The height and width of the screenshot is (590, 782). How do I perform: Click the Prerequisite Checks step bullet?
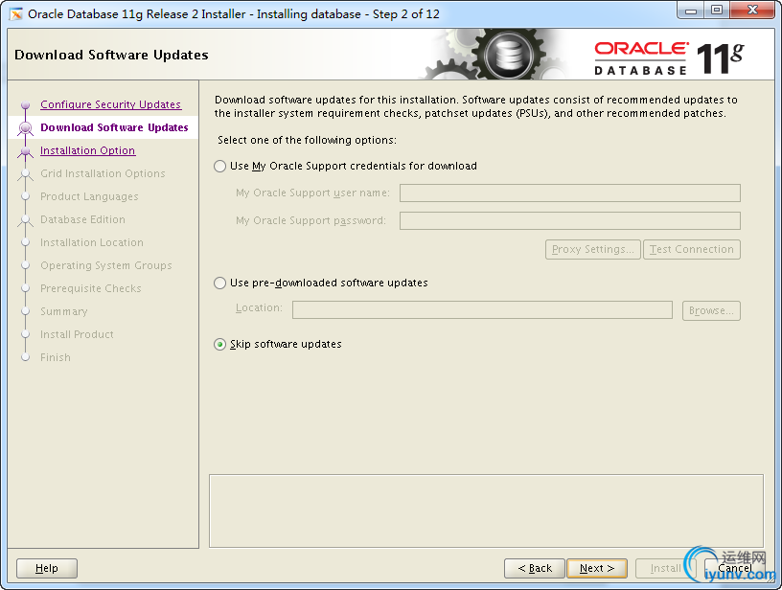26,288
